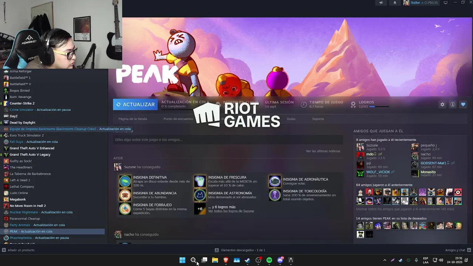Click the Insignia de Frescura achievement icon
This screenshot has height=266, width=473.
[x=200, y=181]
